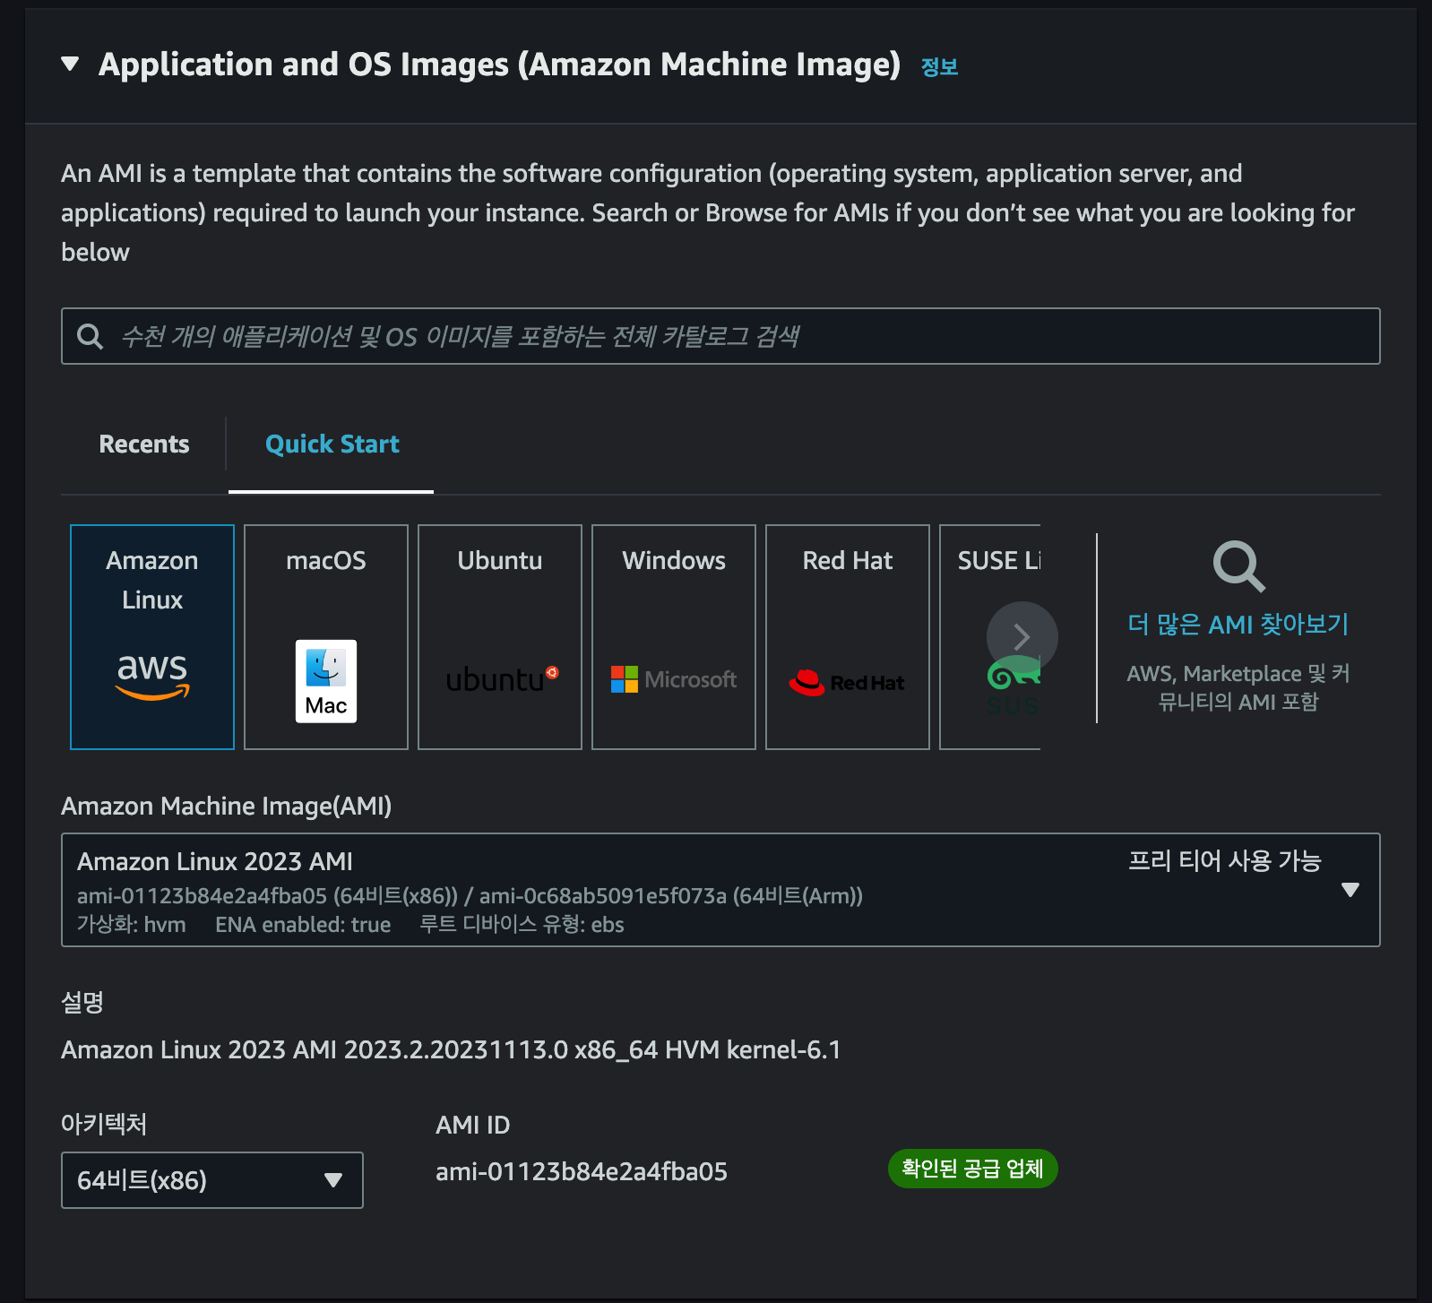
Task: Click the AMI catalog search field
Action: pos(720,336)
